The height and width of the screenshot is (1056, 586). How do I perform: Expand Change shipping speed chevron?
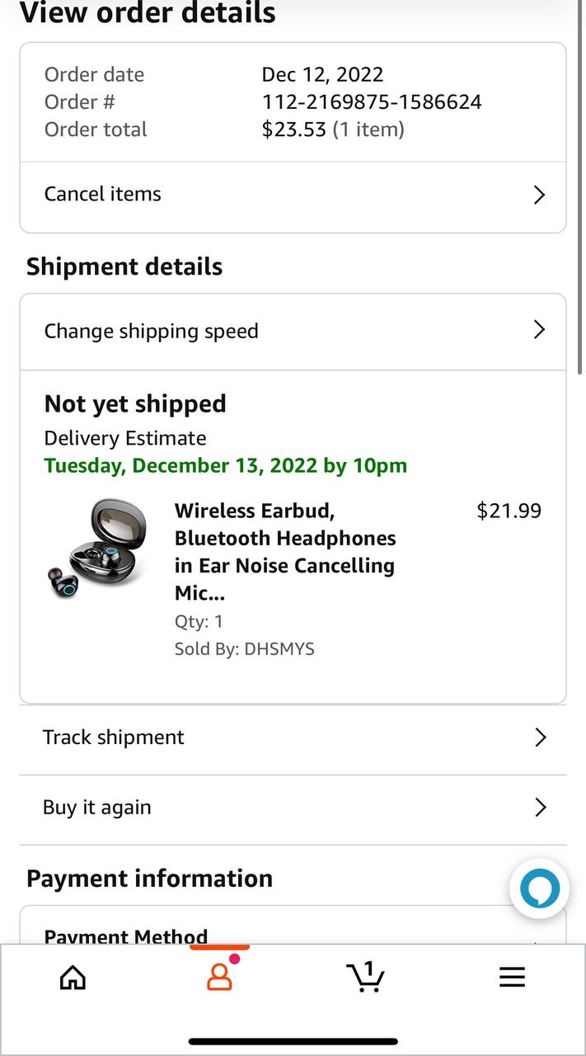click(539, 330)
